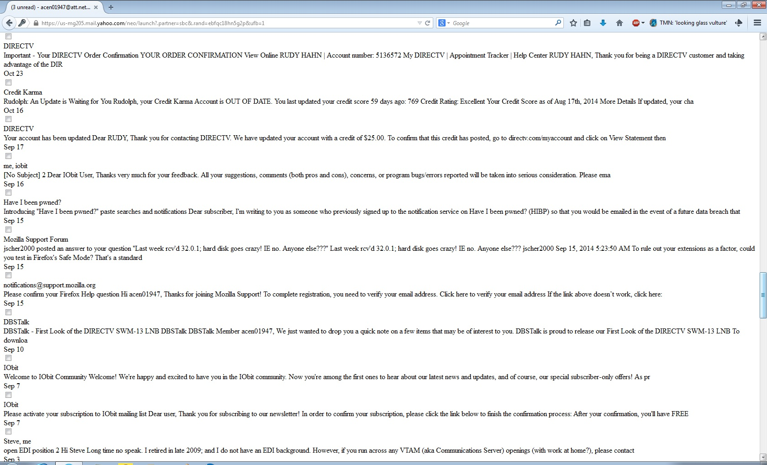Open the 'open EDI position' email
767x465 pixels.
(x=319, y=450)
